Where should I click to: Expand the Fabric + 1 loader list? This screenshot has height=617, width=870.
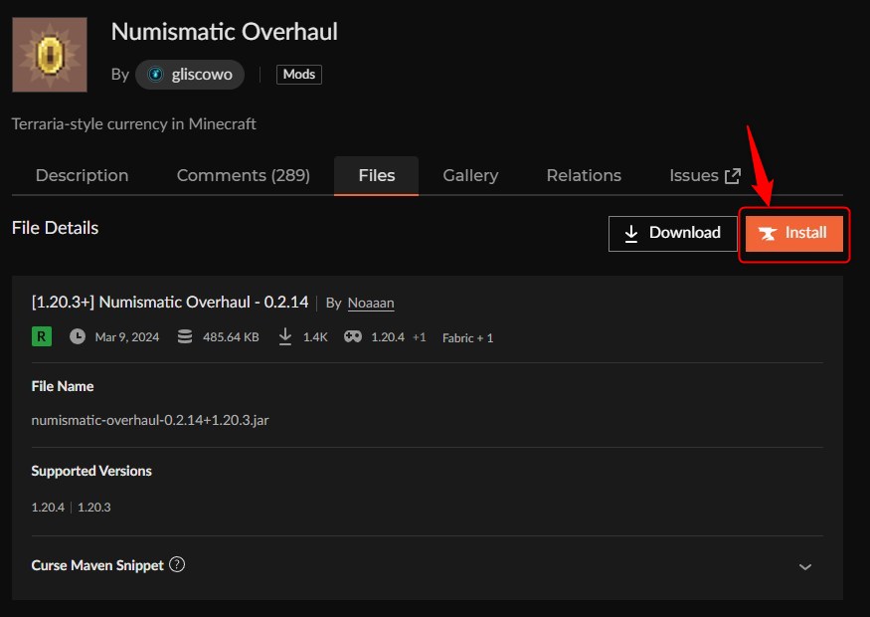tap(468, 337)
